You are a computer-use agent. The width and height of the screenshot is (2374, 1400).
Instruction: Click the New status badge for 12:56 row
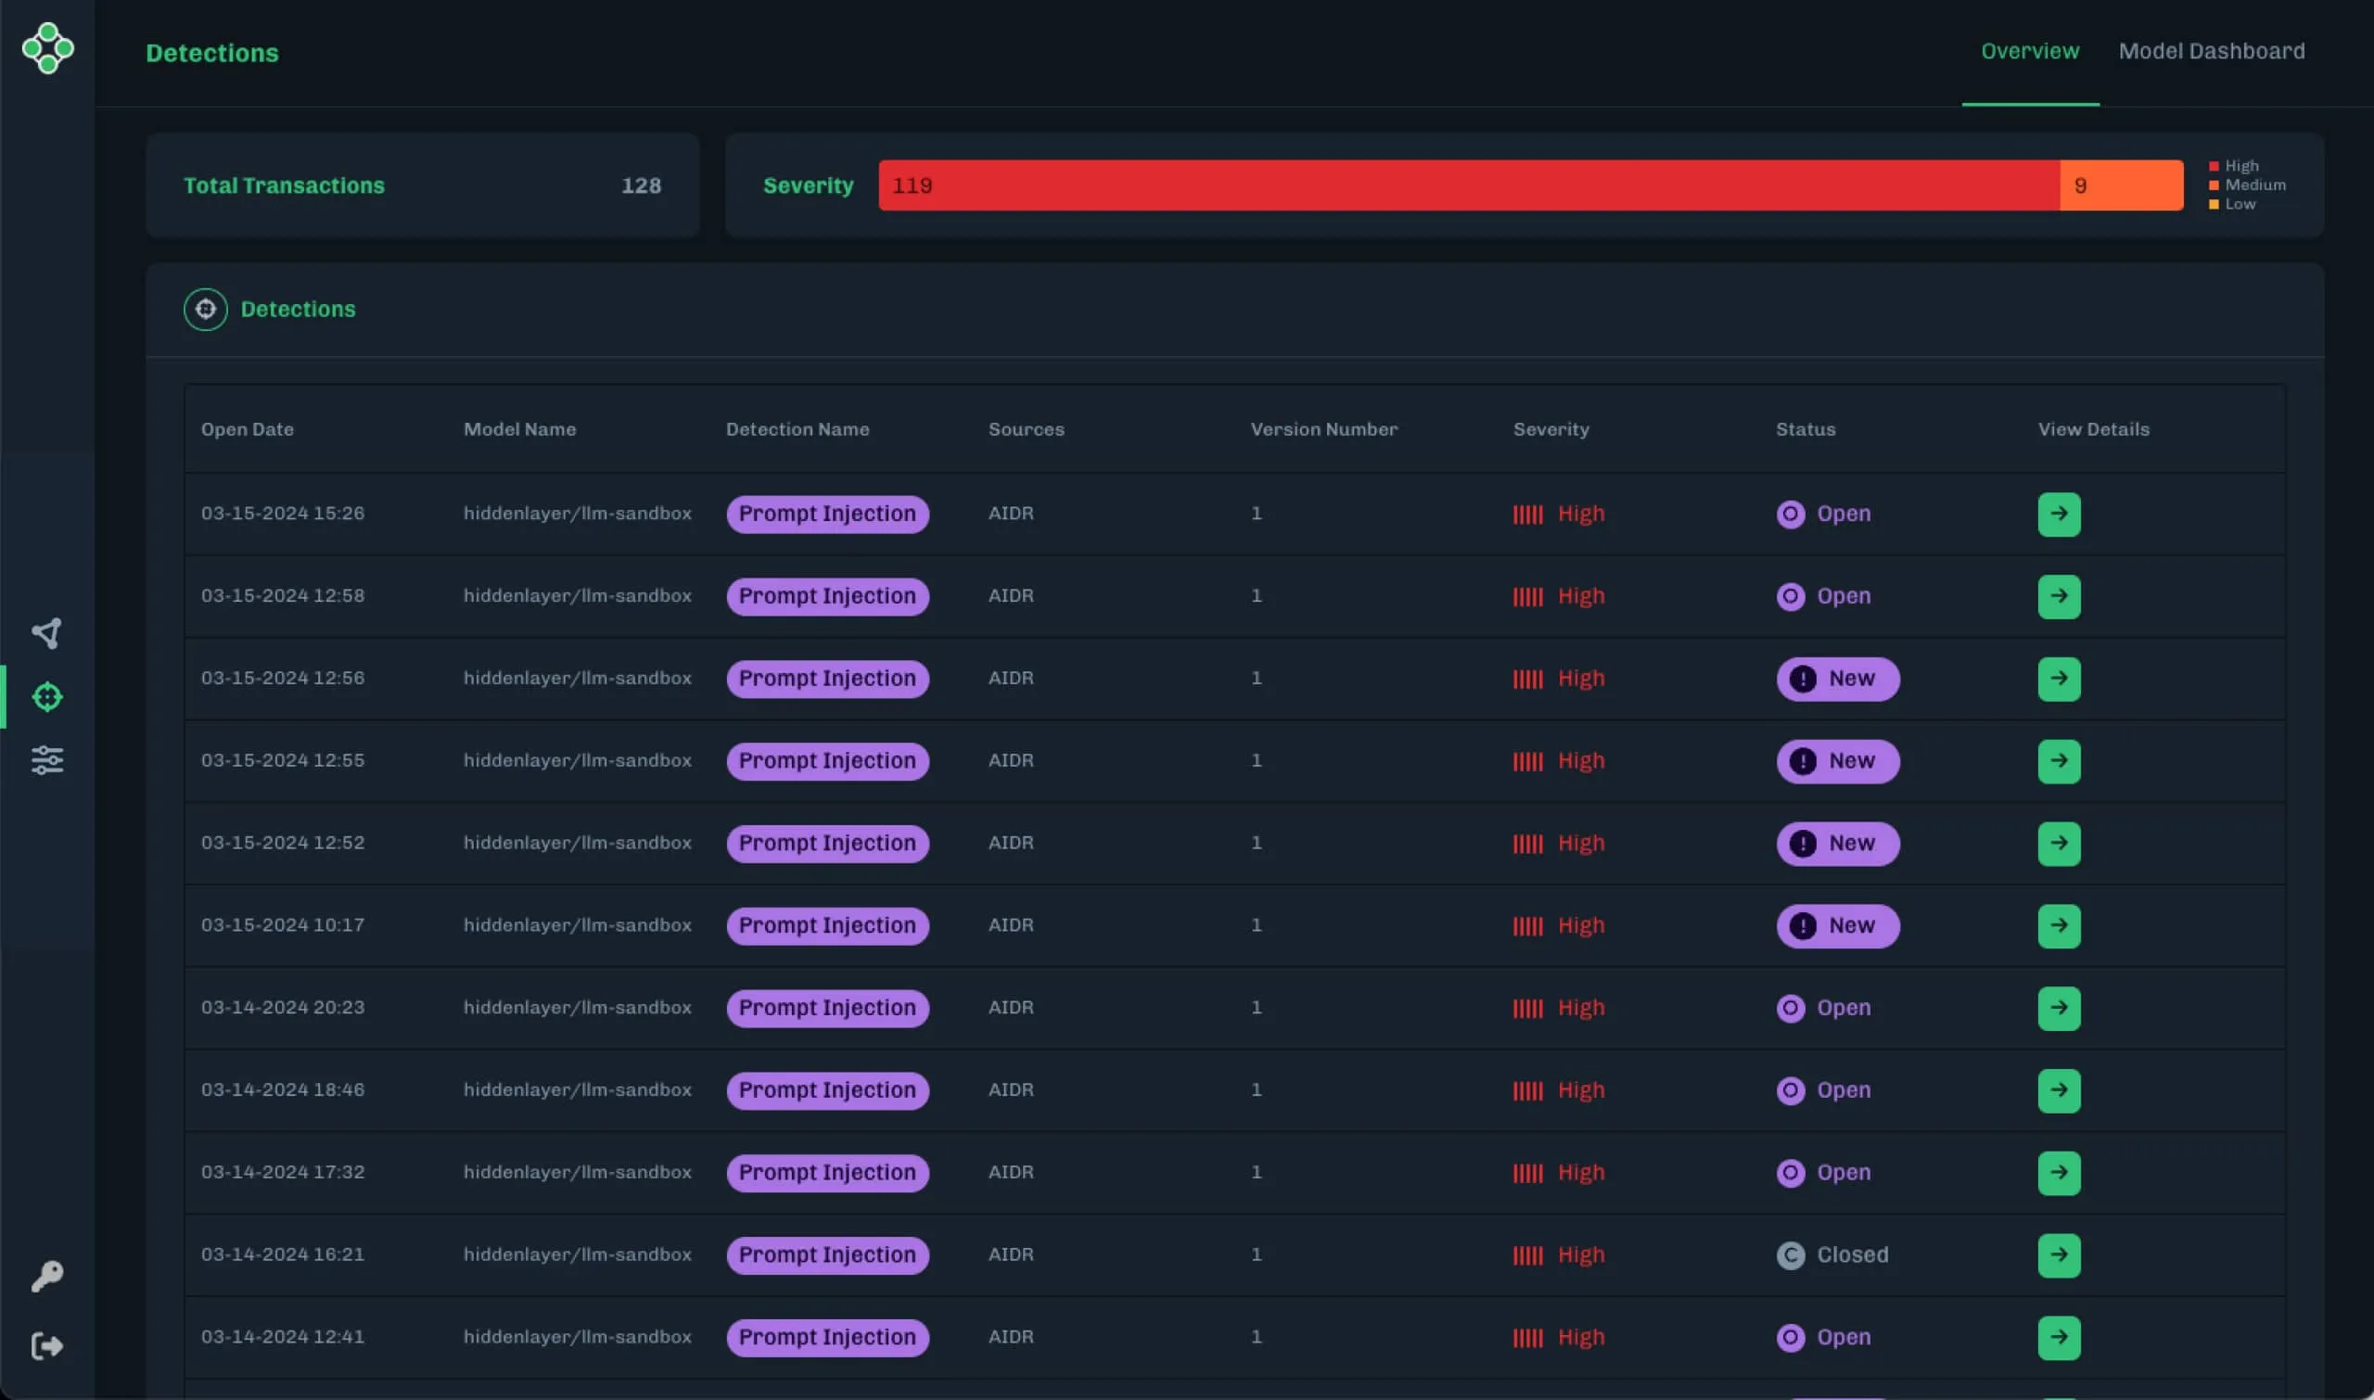point(1837,679)
